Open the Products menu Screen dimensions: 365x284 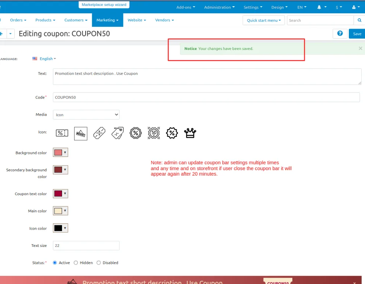pyautogui.click(x=45, y=20)
